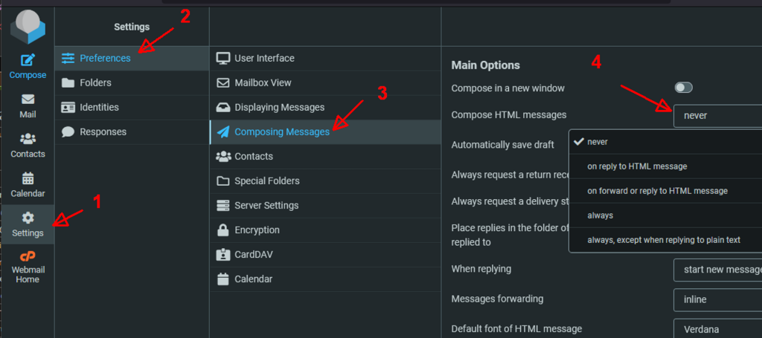Toggle Compose in a new window switch

click(x=683, y=88)
